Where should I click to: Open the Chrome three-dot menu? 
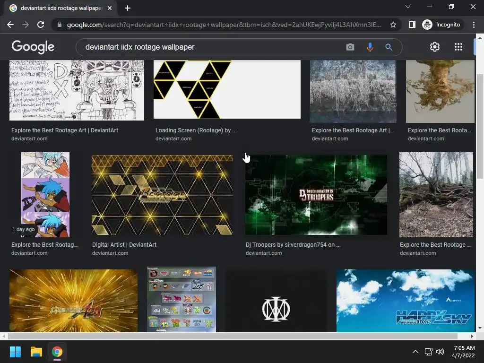pos(474,25)
